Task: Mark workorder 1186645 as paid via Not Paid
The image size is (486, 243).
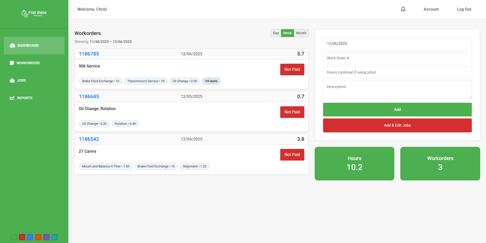Action: point(292,112)
